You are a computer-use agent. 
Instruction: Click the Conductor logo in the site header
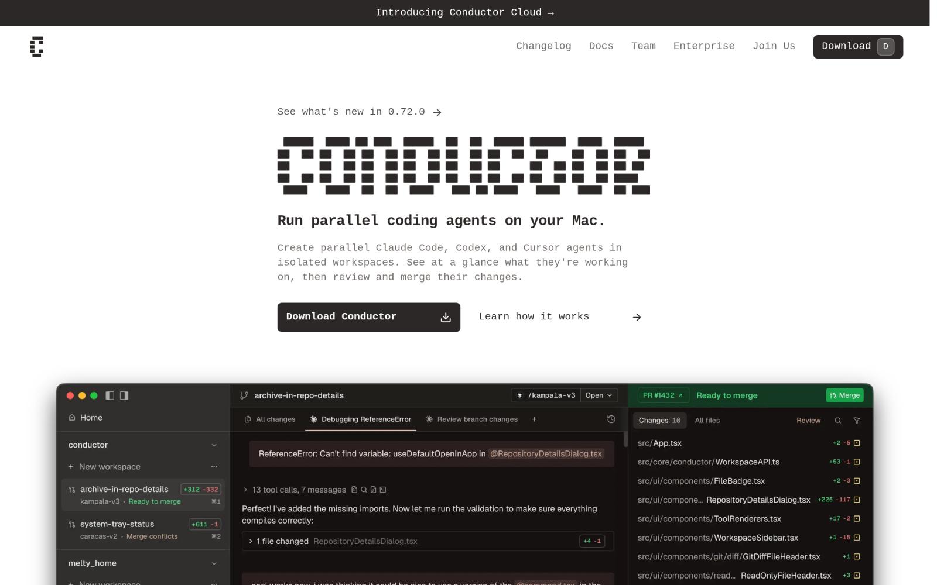37,47
